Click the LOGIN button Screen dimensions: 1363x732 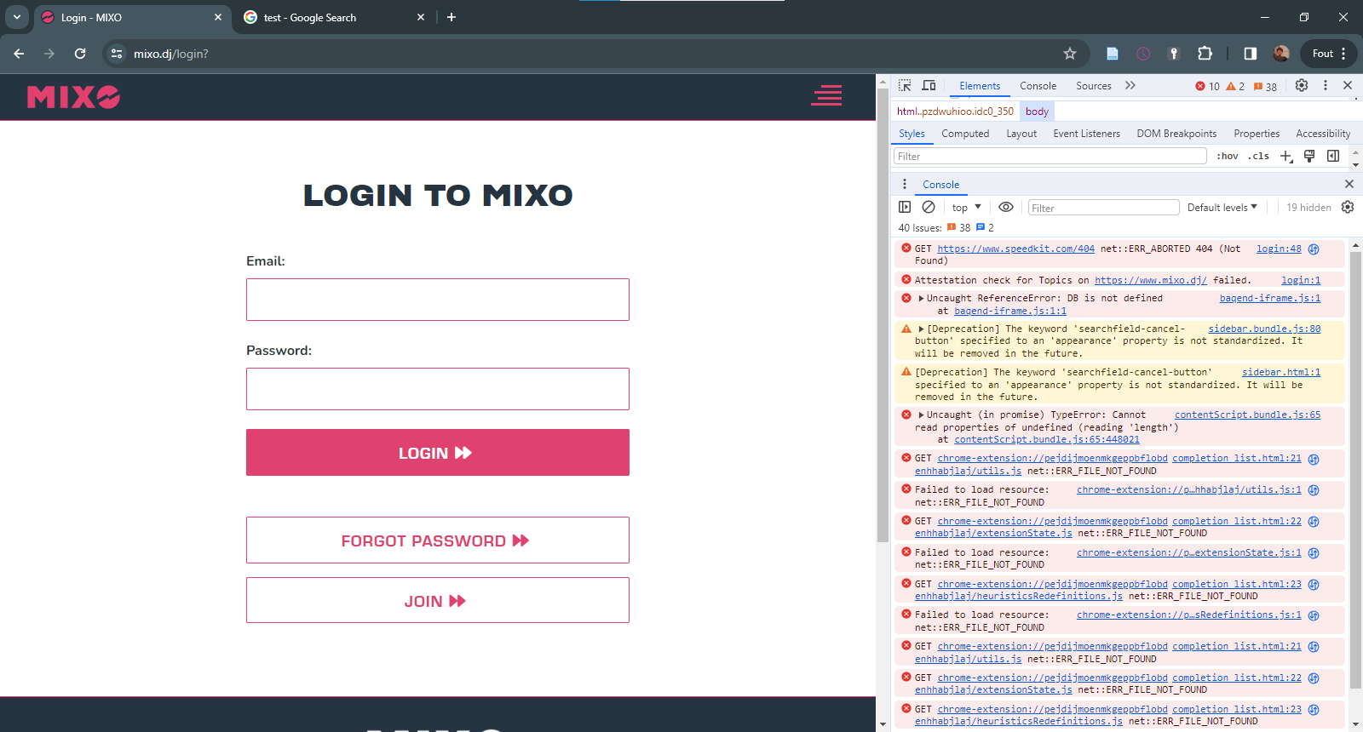click(438, 453)
